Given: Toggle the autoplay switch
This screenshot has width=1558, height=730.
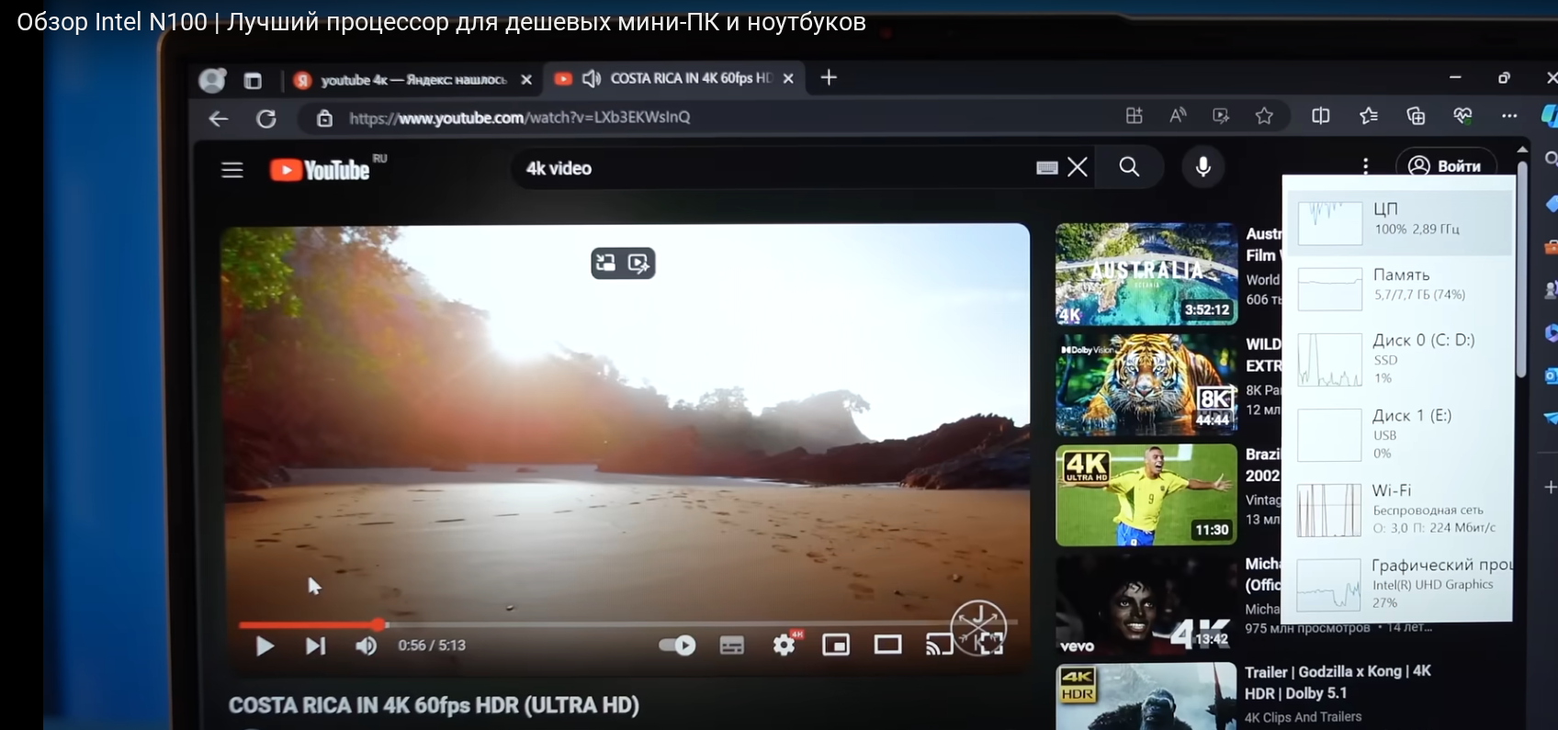Looking at the screenshot, I should [677, 646].
